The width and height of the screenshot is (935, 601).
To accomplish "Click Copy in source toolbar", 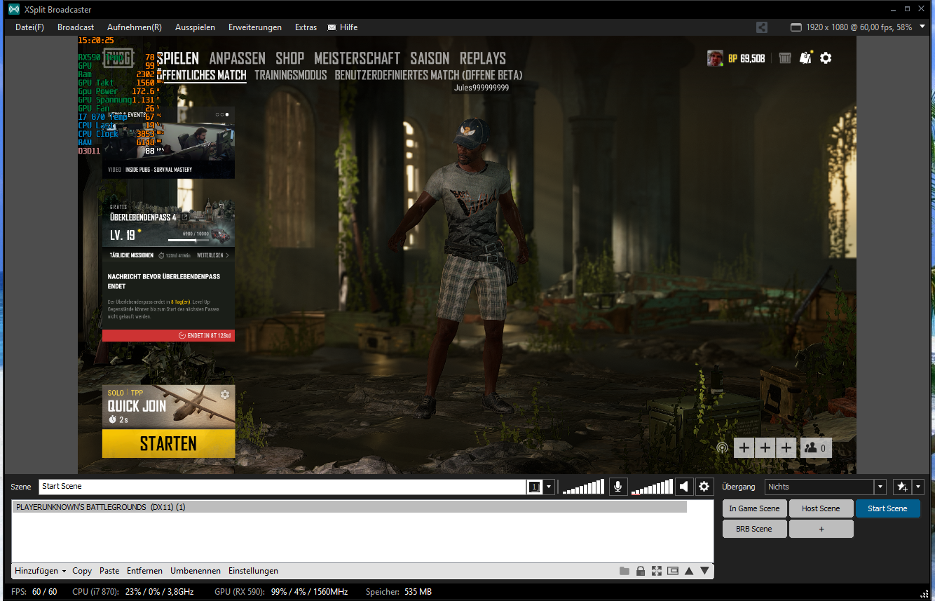I will pyautogui.click(x=82, y=571).
